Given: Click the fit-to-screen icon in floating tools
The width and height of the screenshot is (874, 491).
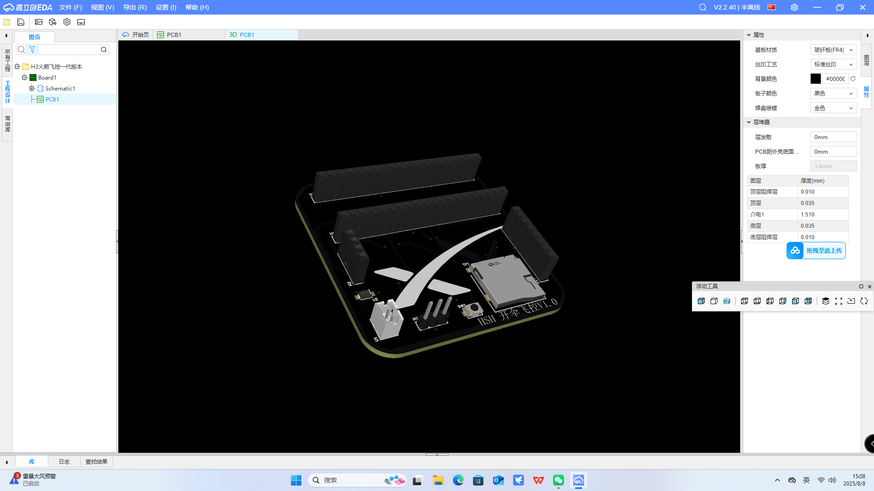Looking at the screenshot, I should click(838, 301).
